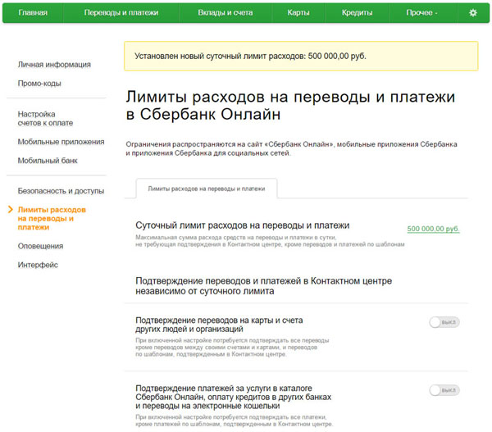Open Интерфейс settings in sidebar
The height and width of the screenshot is (432, 492).
[x=38, y=265]
